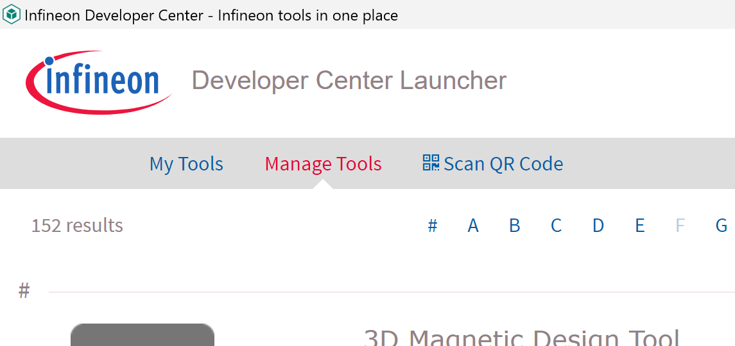The height and width of the screenshot is (346, 735).
Task: Click the 152 results text
Action: [77, 226]
